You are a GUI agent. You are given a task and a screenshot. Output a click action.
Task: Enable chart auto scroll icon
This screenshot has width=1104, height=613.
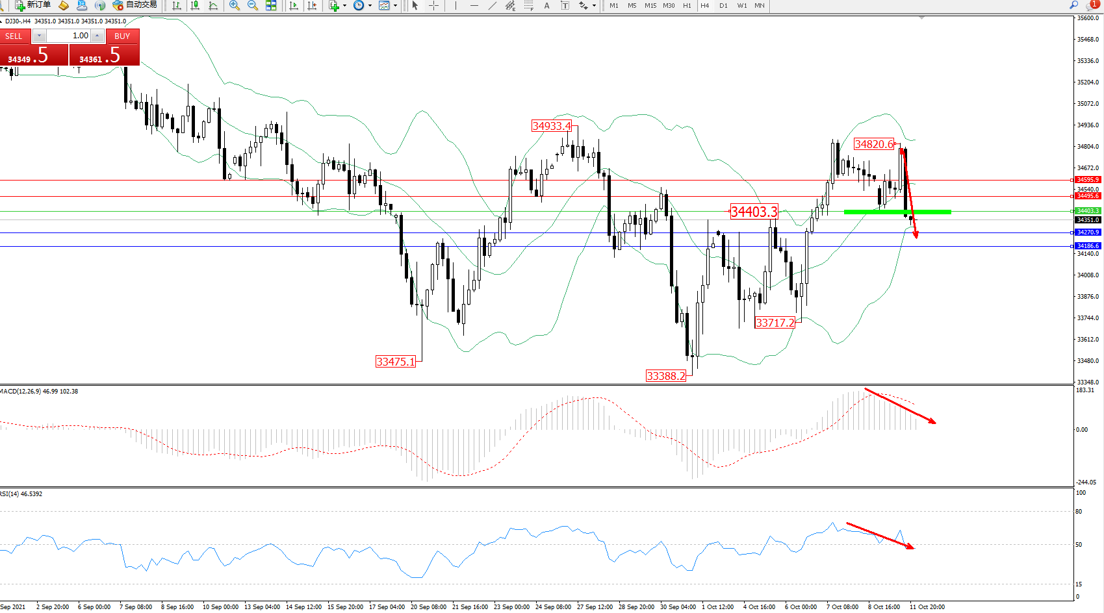coord(294,5)
